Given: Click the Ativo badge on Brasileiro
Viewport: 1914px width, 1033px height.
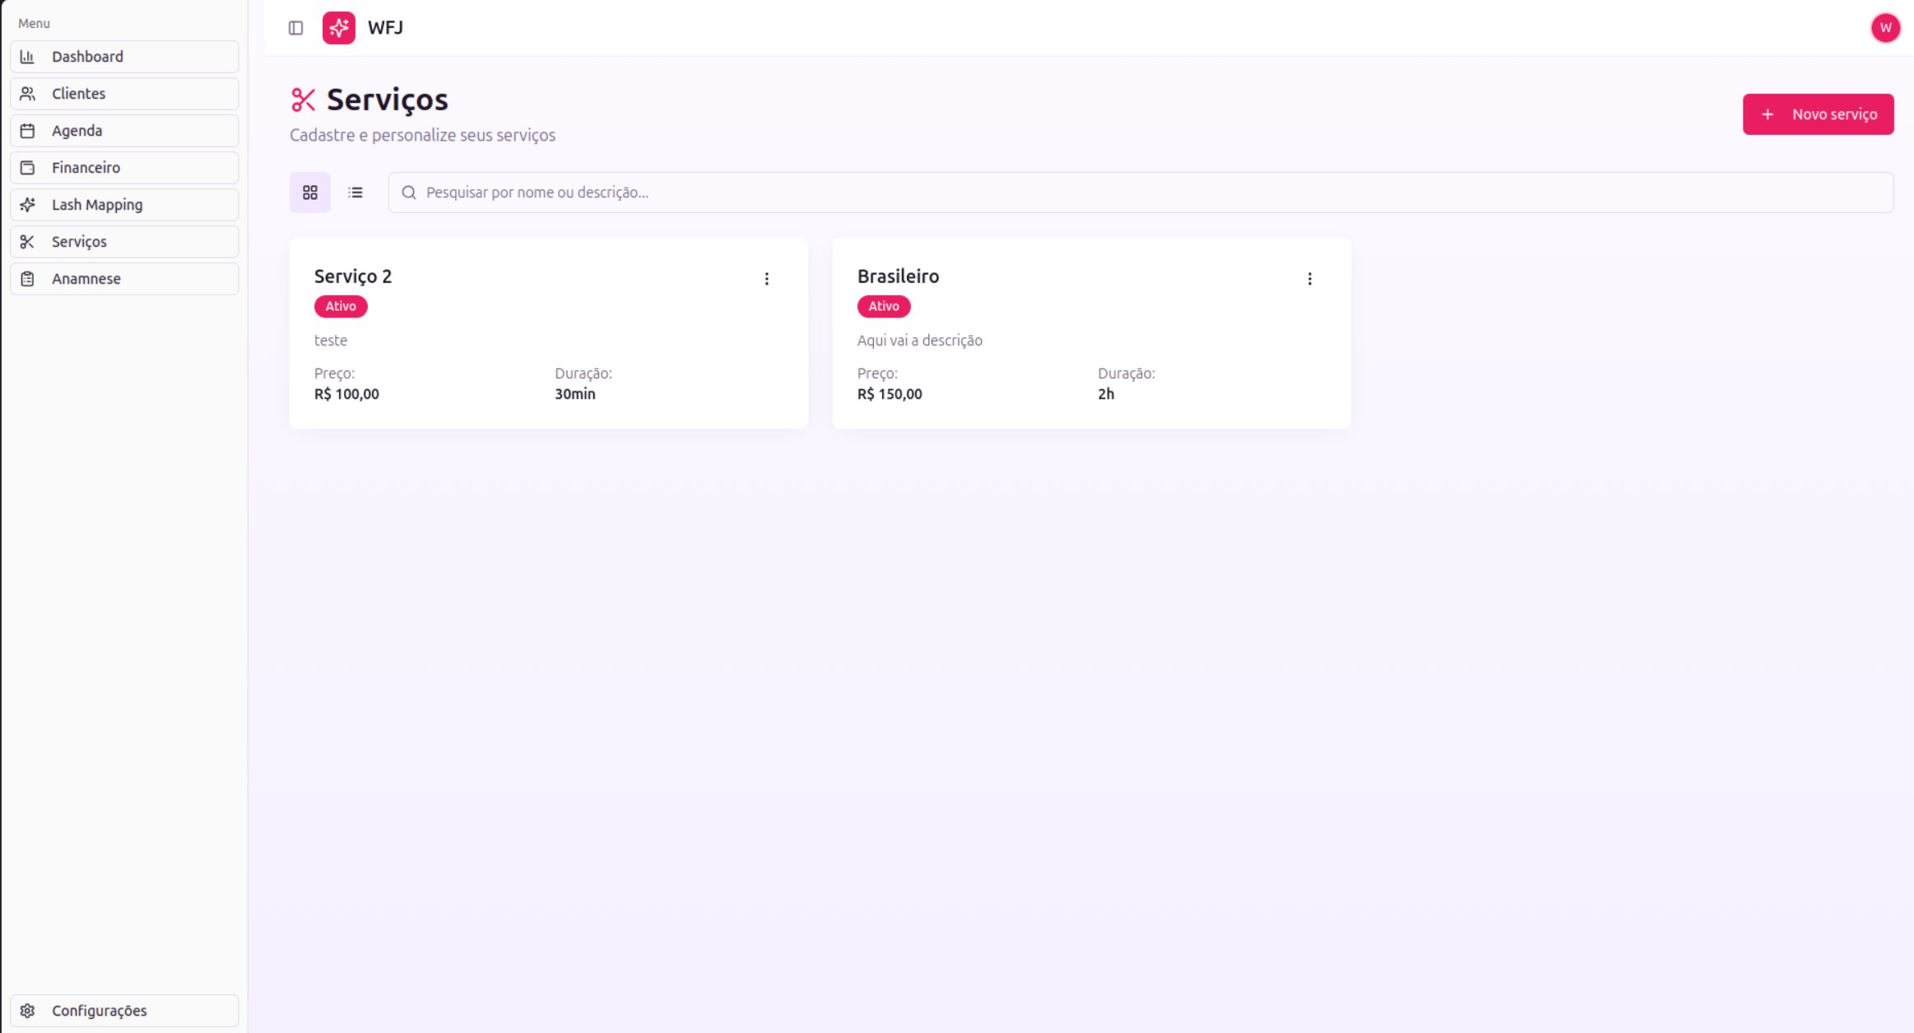Looking at the screenshot, I should 884,306.
